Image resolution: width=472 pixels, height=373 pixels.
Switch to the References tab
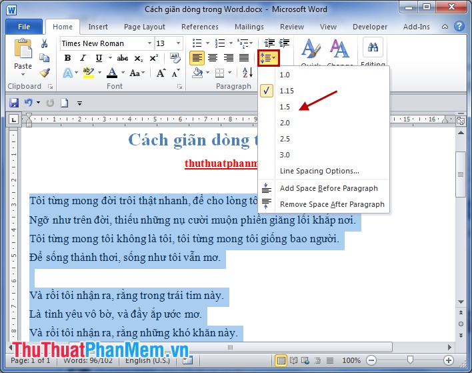coord(200,27)
